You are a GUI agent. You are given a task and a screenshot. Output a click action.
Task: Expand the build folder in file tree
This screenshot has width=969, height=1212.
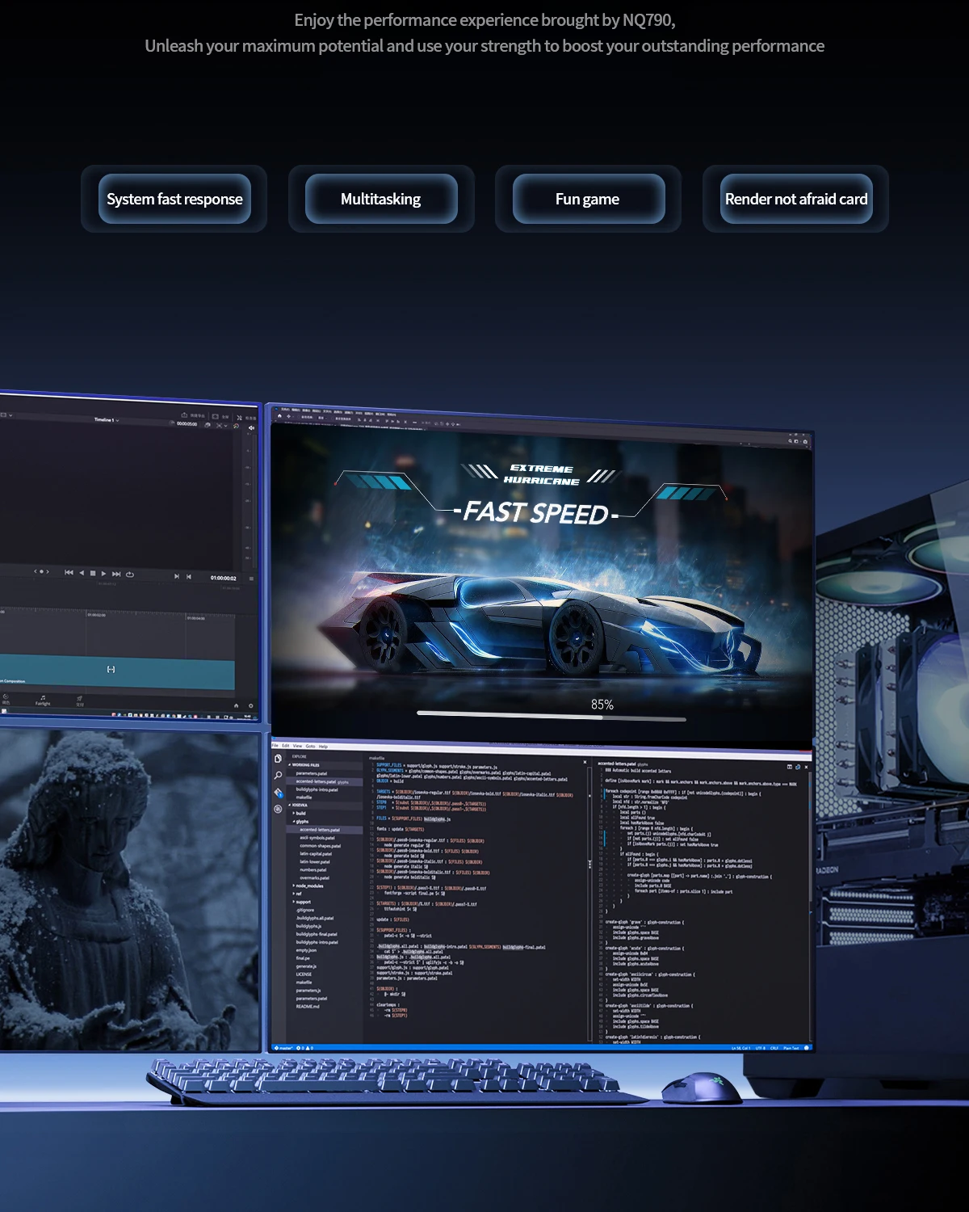(x=300, y=814)
